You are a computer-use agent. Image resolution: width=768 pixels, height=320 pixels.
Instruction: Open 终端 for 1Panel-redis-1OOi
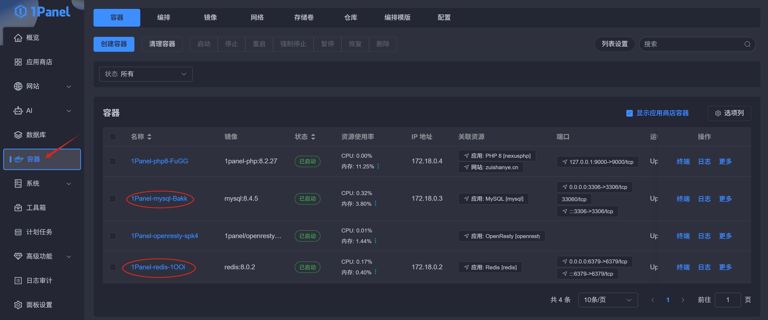(x=683, y=267)
